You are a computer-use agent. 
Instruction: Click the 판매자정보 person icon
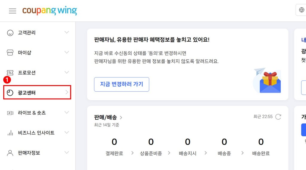point(10,153)
